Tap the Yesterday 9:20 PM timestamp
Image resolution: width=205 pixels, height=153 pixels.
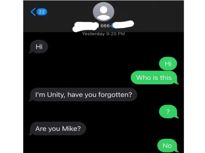click(104, 34)
